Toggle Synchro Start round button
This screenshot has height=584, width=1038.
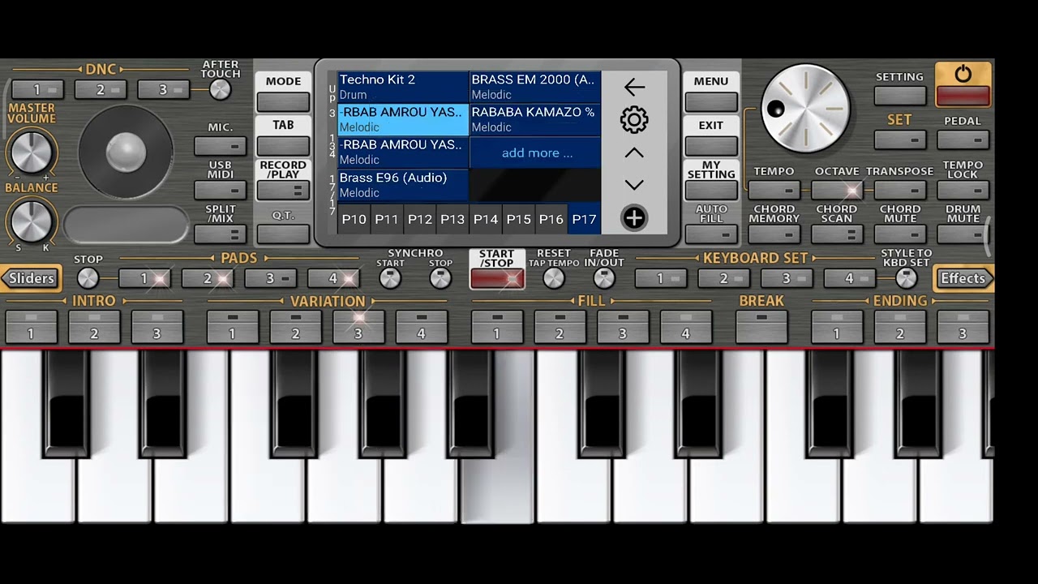point(390,278)
